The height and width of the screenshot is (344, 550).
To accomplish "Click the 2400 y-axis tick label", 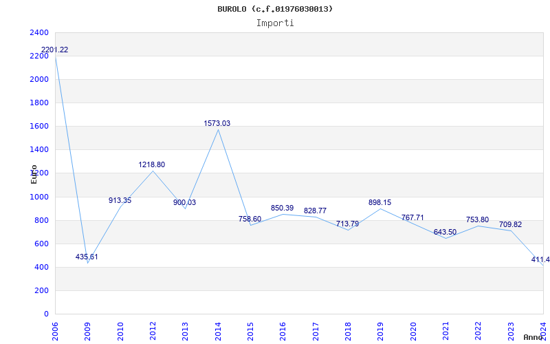I will coord(39,32).
